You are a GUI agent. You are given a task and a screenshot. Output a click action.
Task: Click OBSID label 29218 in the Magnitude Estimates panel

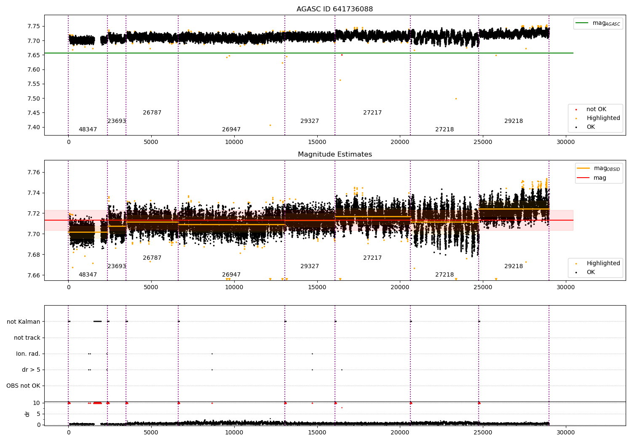coord(514,266)
